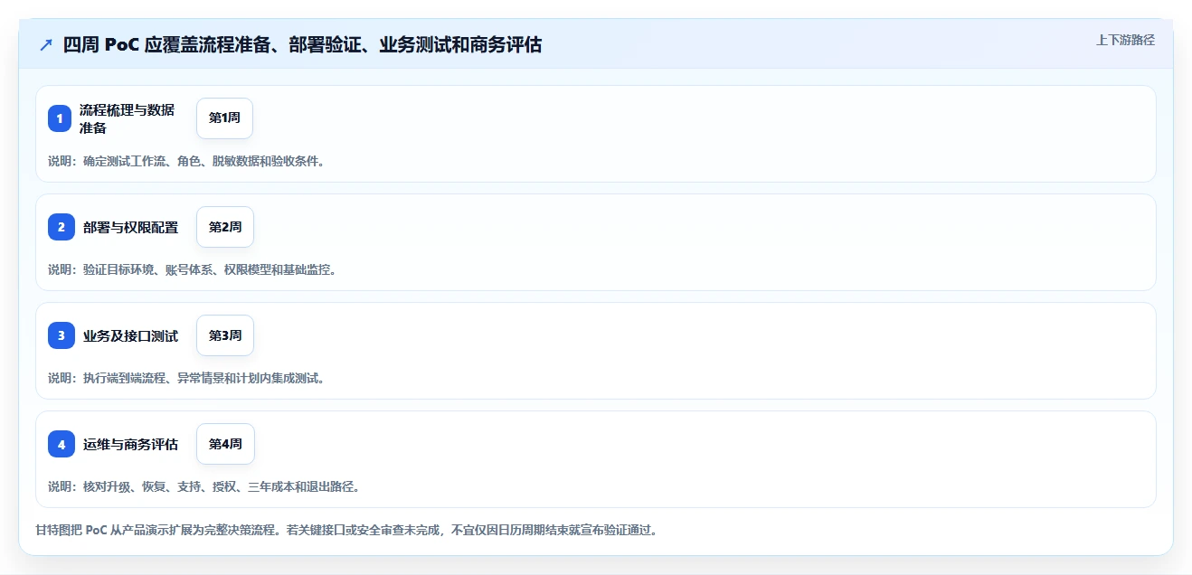Click the 第2周 week tag
Screen dimensions: 1192x575
click(225, 227)
